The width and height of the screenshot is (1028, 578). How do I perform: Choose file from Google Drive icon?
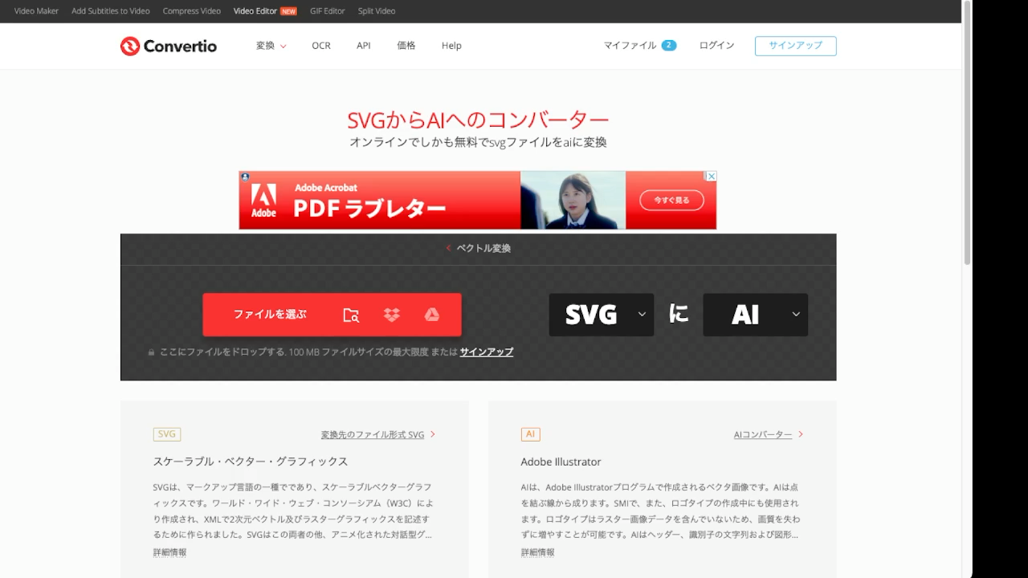pyautogui.click(x=432, y=315)
